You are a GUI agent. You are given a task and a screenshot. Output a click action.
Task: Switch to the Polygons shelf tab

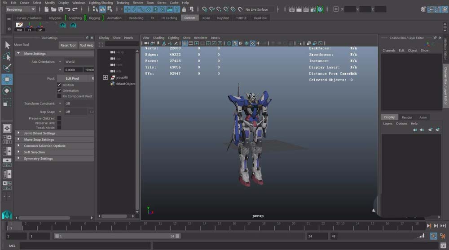pyautogui.click(x=55, y=18)
